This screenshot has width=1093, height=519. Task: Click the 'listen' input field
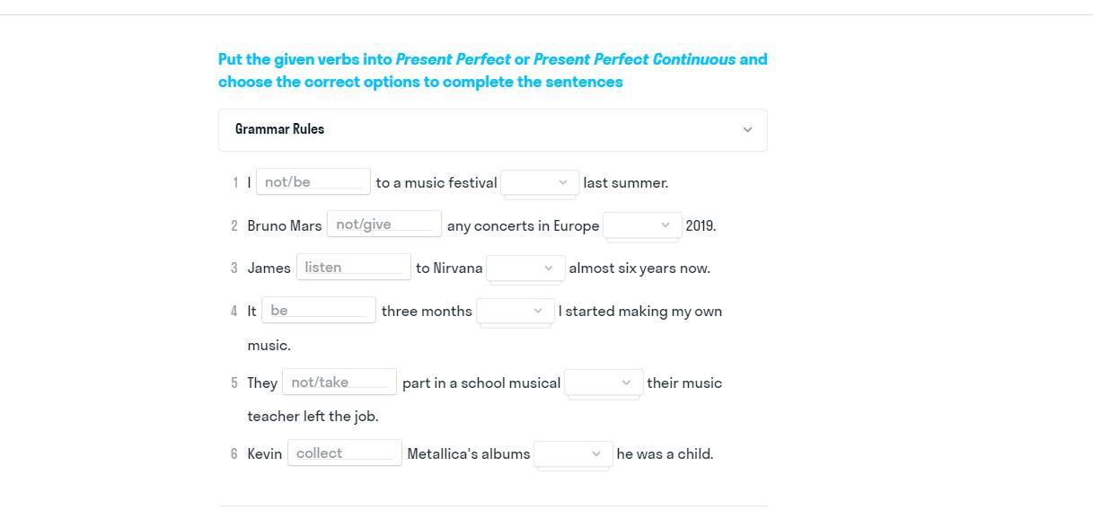(x=354, y=268)
